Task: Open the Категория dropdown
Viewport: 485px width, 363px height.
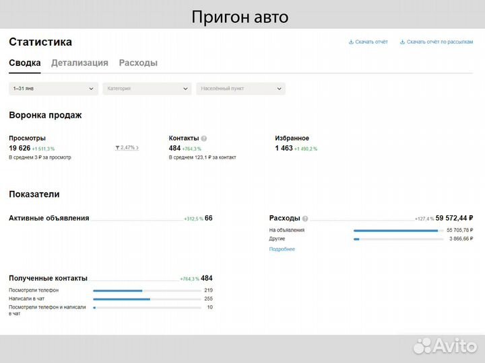Action: (148, 89)
